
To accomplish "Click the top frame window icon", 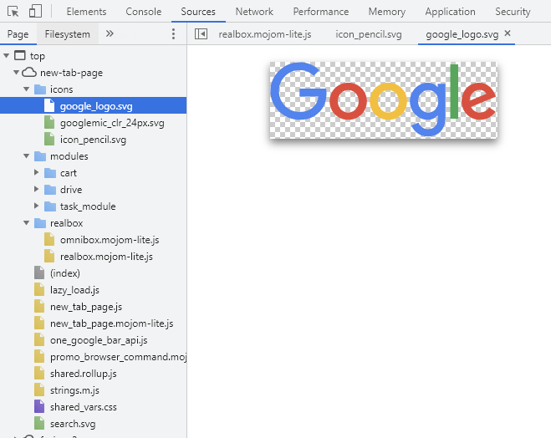I will point(20,55).
